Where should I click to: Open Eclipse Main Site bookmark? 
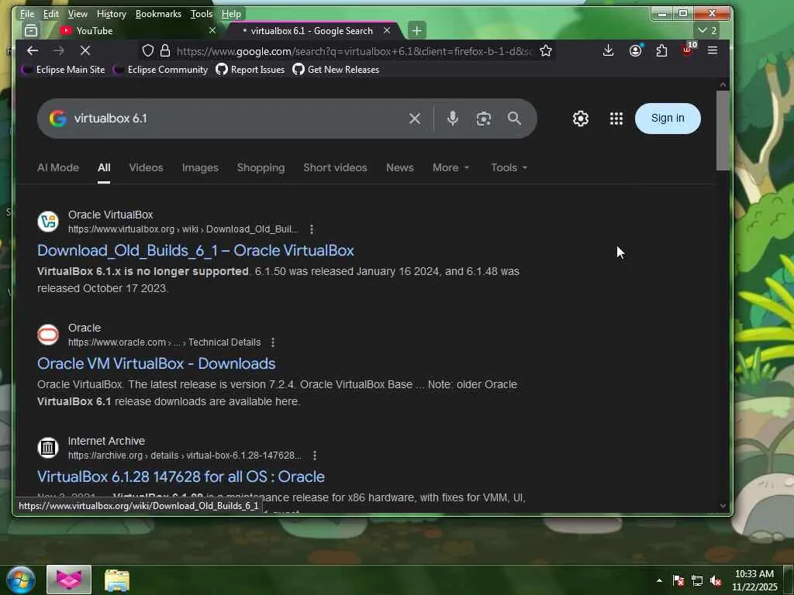[x=64, y=70]
